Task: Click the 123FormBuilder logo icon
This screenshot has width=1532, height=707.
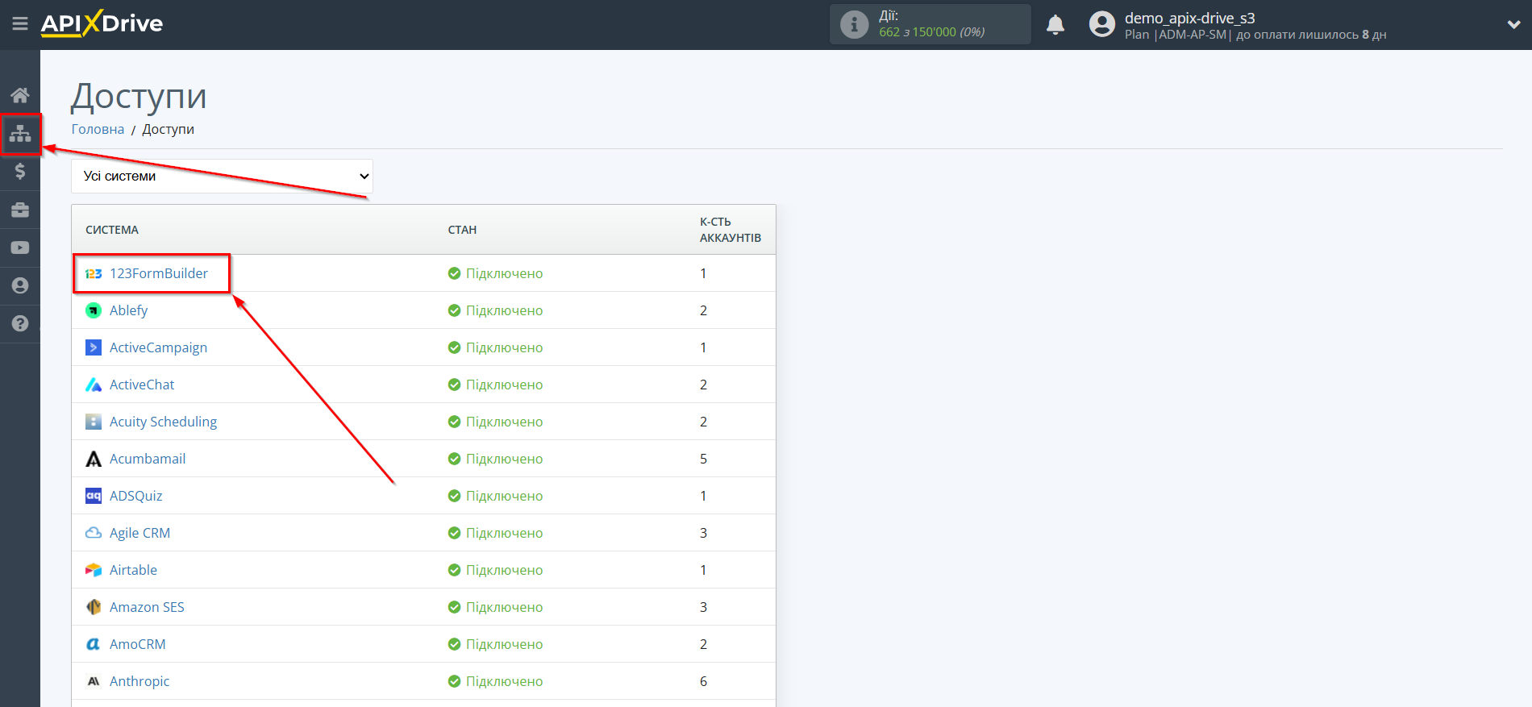Action: click(94, 273)
